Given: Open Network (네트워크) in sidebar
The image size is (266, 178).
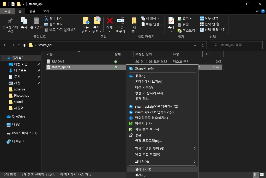Looking at the screenshot, I should (x=18, y=141).
